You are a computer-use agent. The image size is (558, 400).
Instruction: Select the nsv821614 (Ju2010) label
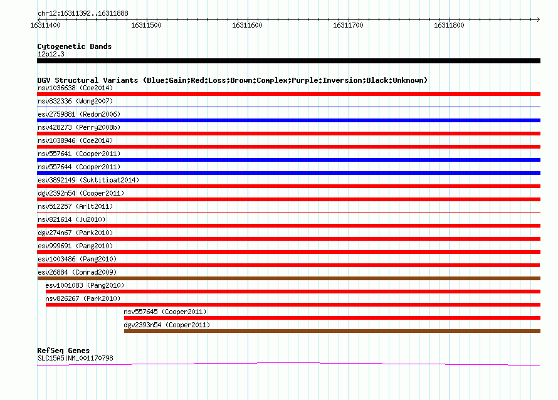click(71, 219)
